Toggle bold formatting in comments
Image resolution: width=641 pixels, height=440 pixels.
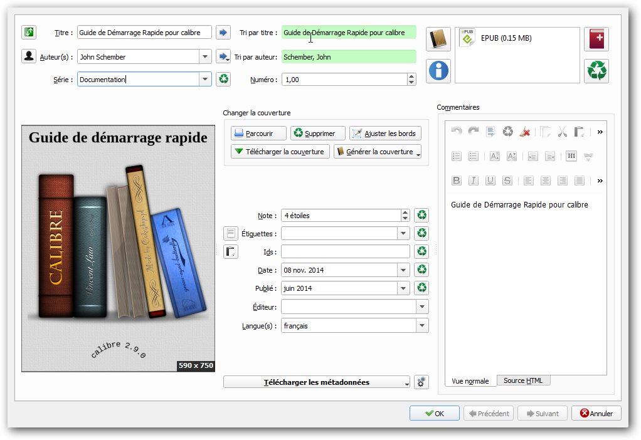click(457, 181)
